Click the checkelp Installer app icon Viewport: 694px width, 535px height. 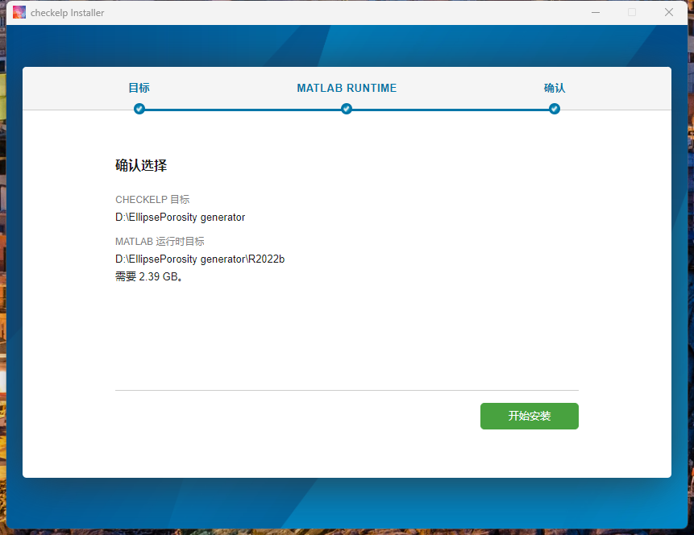(19, 12)
